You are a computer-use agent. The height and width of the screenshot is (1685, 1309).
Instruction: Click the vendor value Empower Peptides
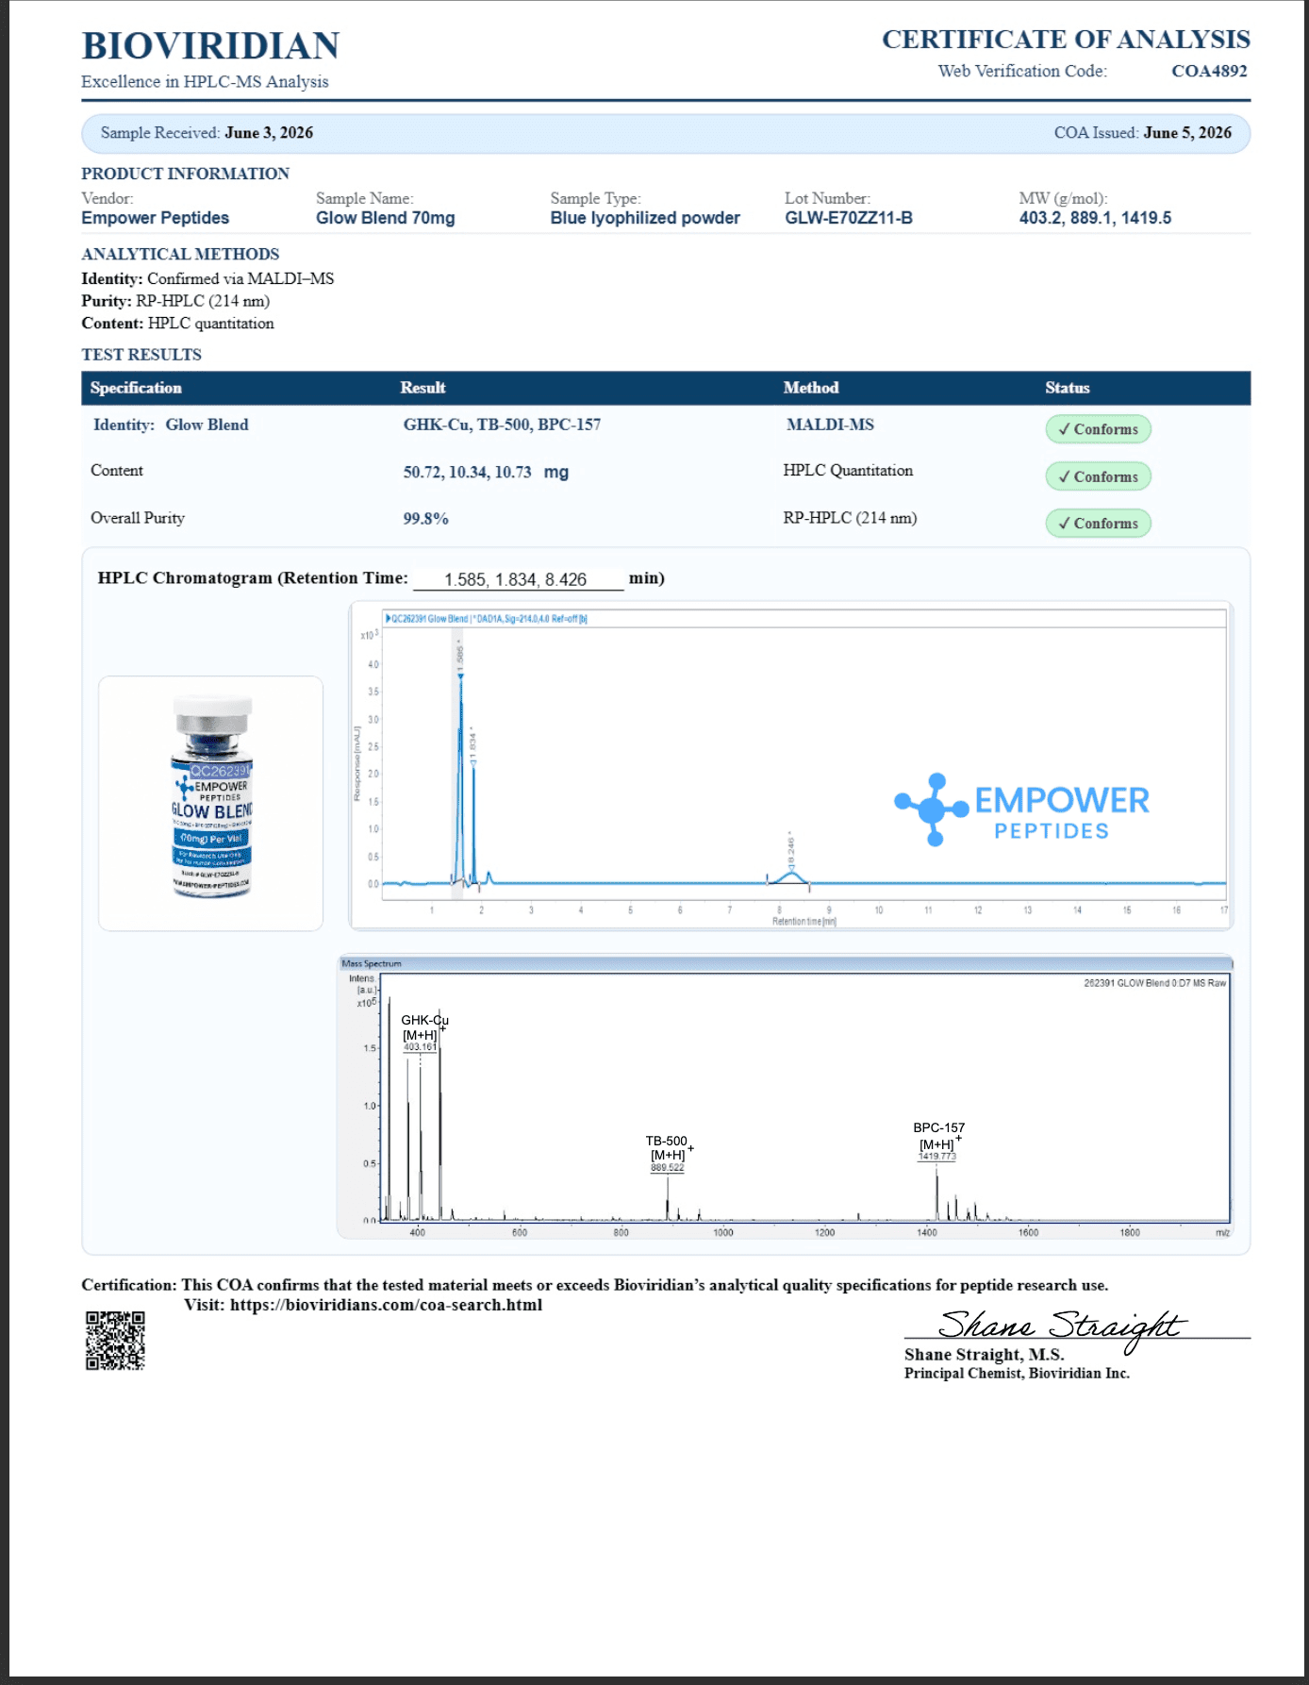point(156,218)
